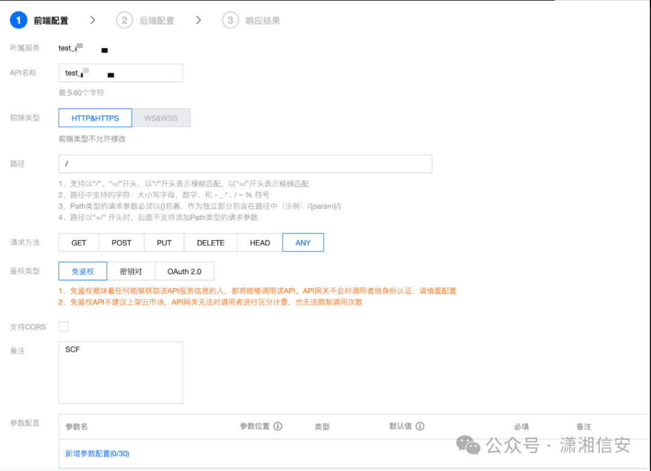The width and height of the screenshot is (651, 471).
Task: Select HTTP&HTTPS as frontend type
Action: (95, 118)
